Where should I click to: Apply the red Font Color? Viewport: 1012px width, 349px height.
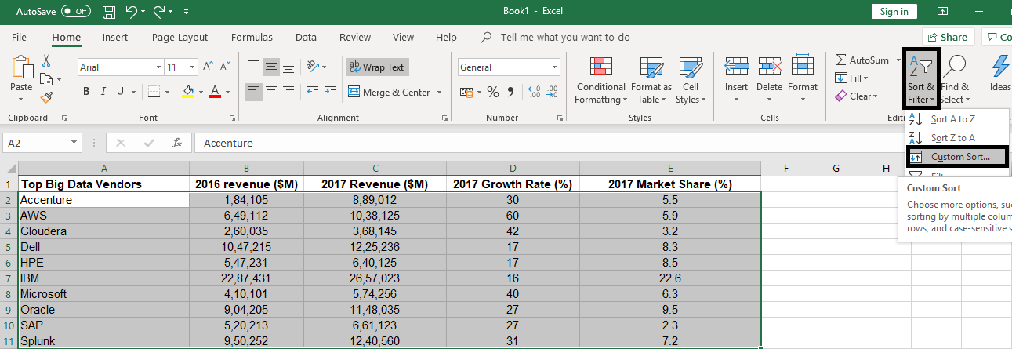(215, 92)
